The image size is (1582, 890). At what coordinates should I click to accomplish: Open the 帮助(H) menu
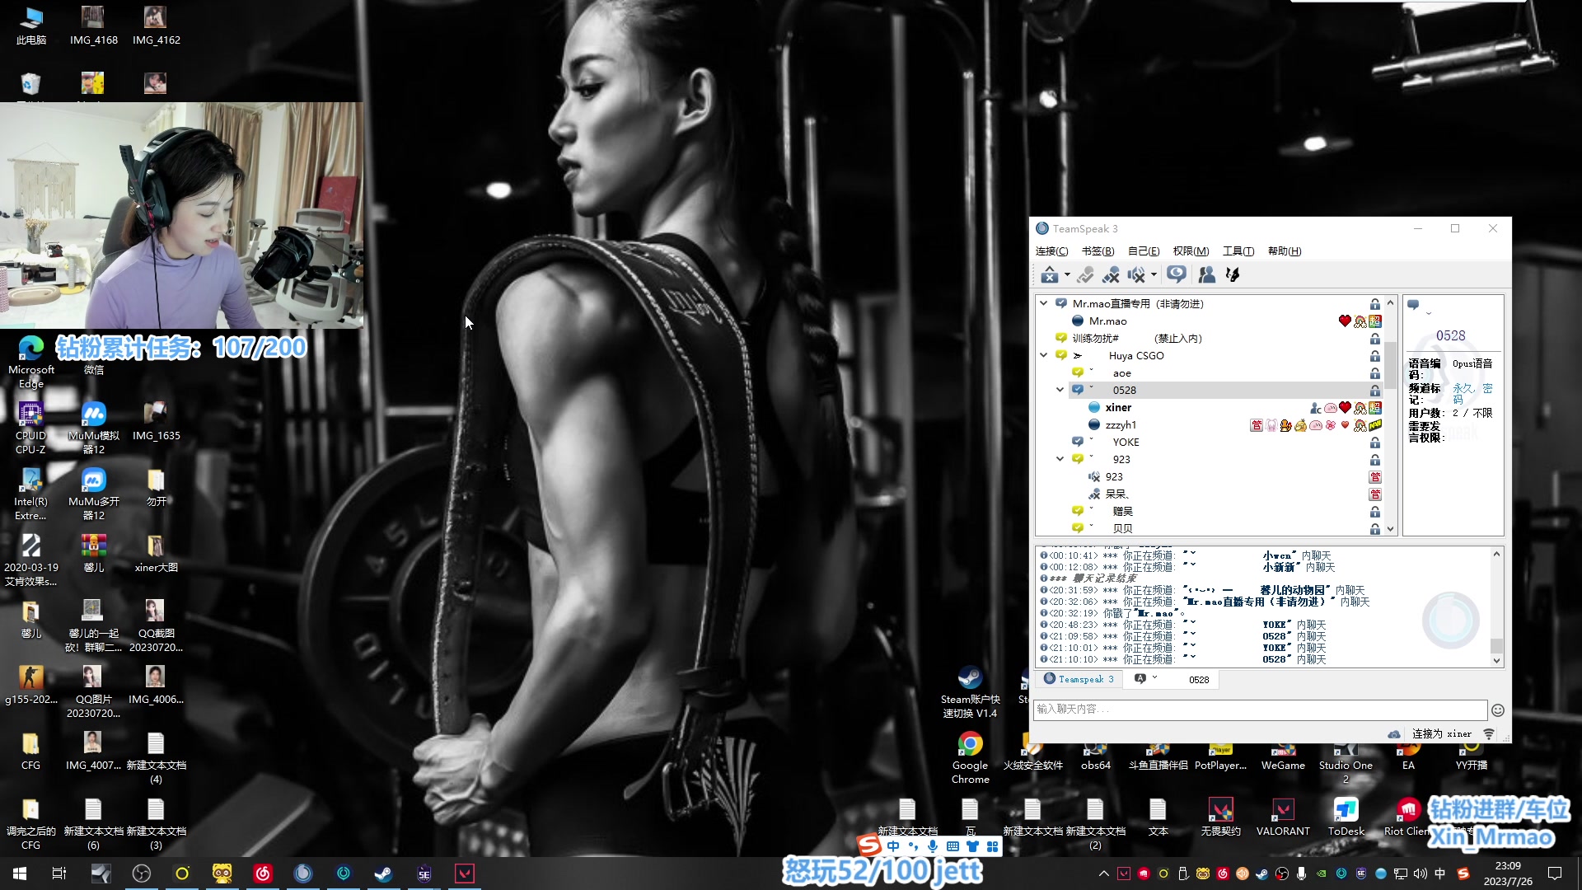(x=1285, y=251)
